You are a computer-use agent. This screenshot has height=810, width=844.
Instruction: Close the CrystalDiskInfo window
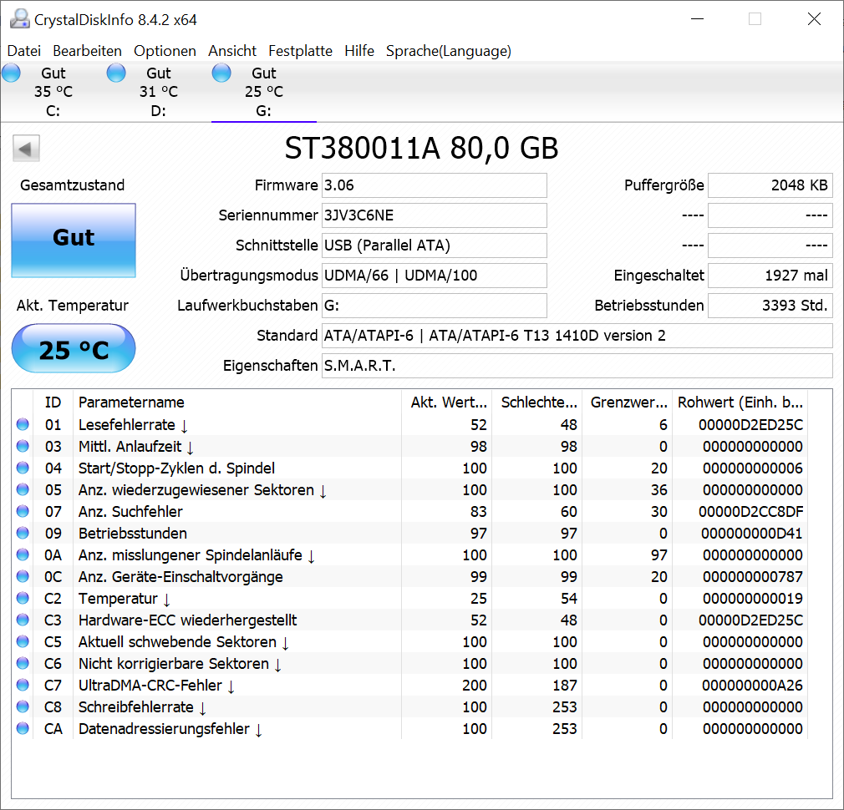(815, 19)
